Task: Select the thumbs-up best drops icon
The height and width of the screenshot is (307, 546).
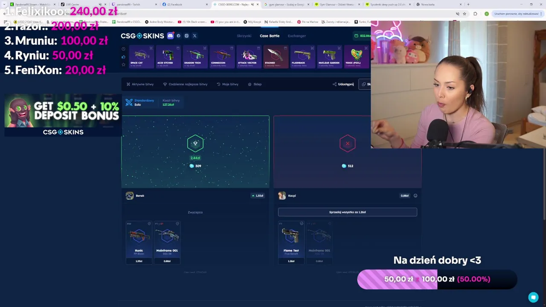Action: (x=123, y=57)
